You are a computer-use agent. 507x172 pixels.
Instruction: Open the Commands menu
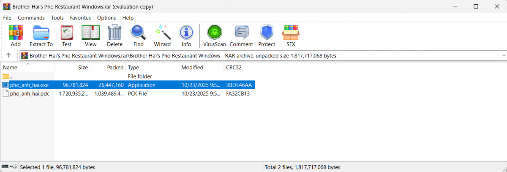(31, 18)
